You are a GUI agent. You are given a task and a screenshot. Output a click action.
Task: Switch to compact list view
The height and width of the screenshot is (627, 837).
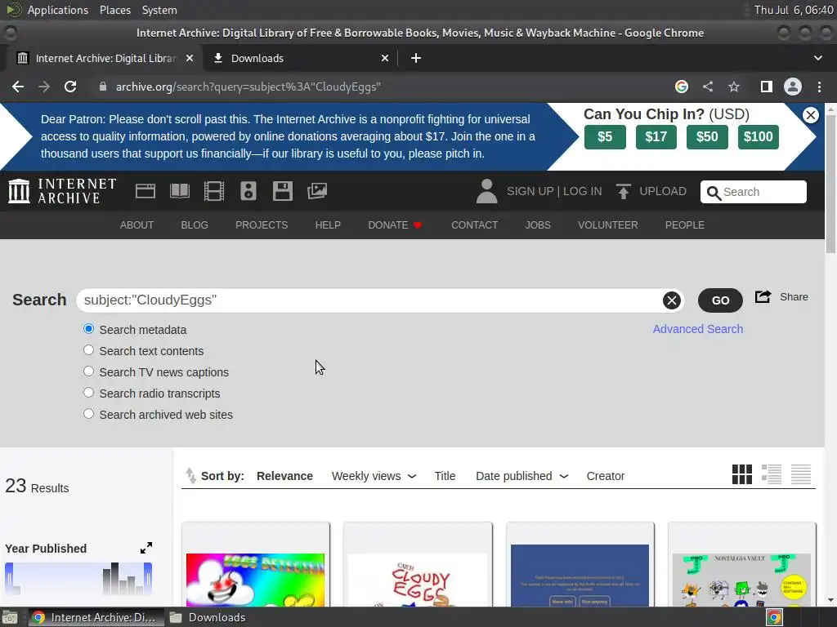801,474
